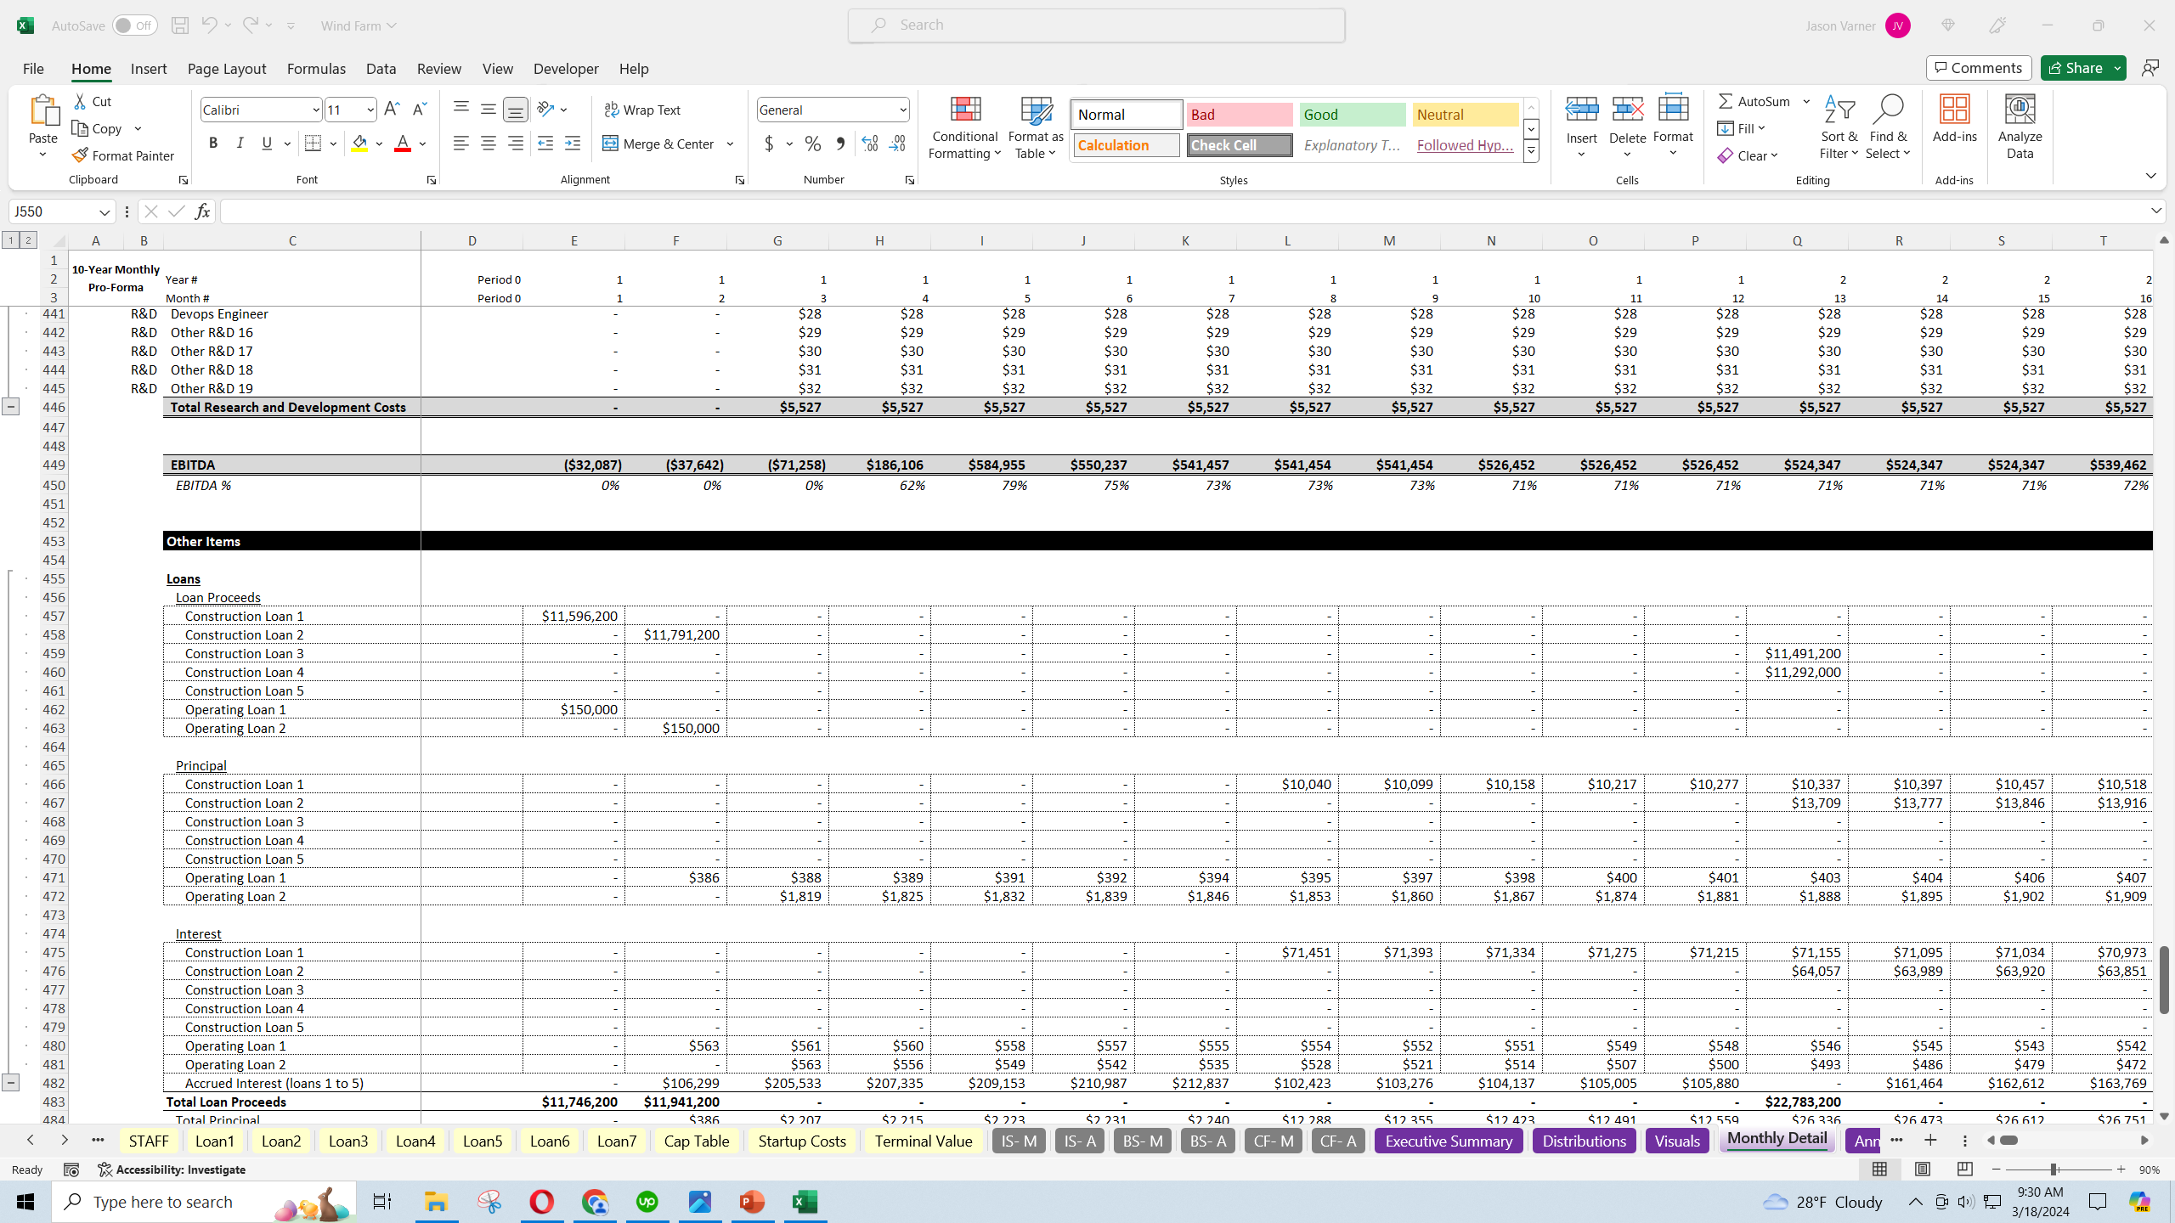Apply the Good cell style
Image resolution: width=2175 pixels, height=1223 pixels.
(x=1352, y=115)
